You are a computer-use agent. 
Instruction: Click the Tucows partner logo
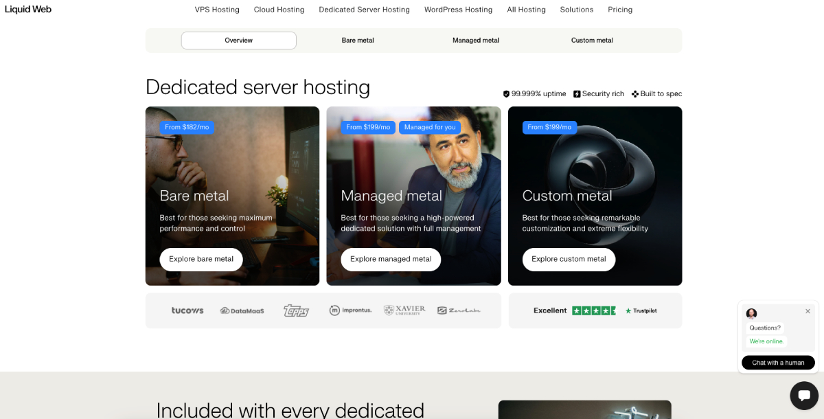click(187, 310)
